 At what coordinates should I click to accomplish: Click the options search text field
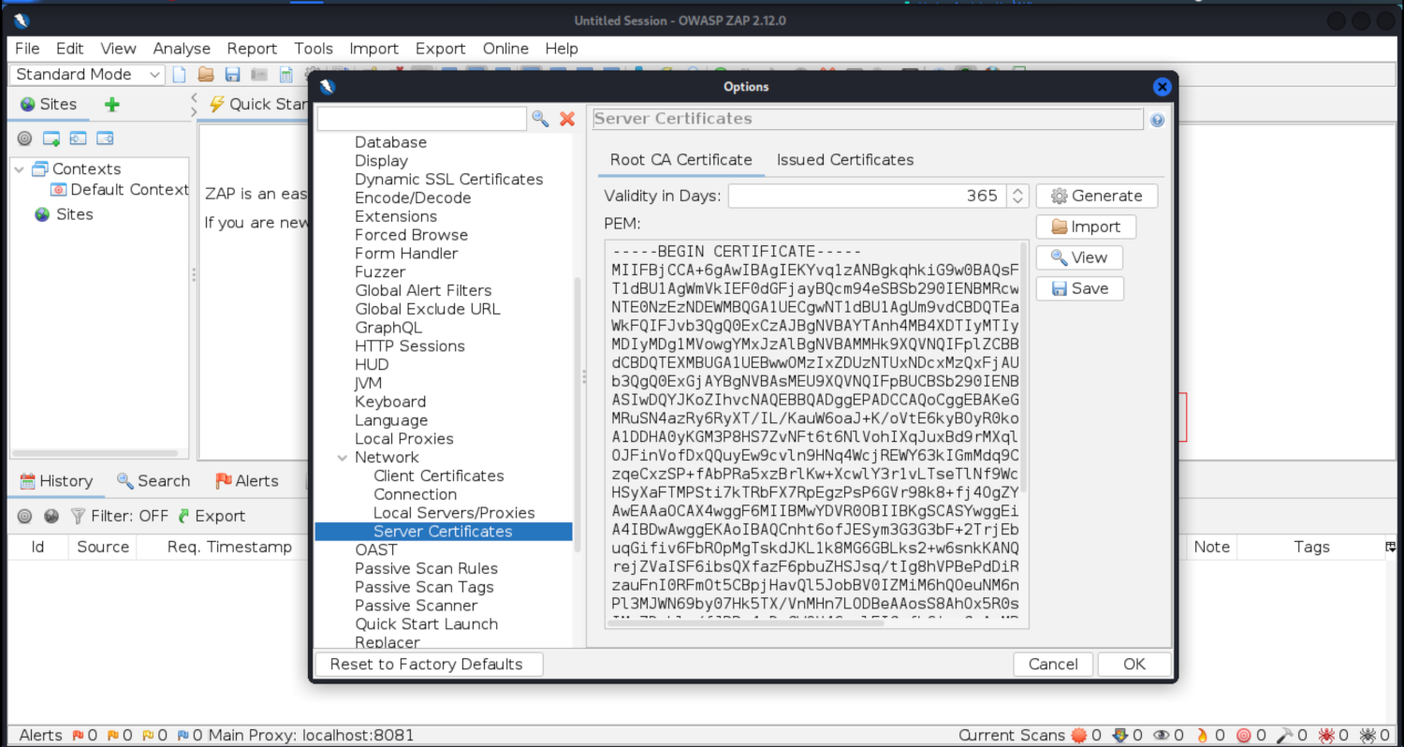(422, 119)
